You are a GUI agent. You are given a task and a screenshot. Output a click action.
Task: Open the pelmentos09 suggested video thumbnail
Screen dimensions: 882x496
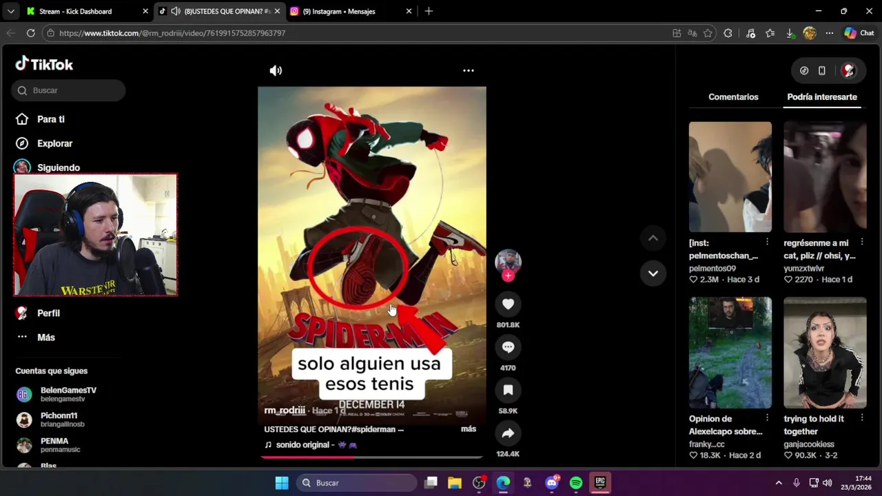point(730,177)
